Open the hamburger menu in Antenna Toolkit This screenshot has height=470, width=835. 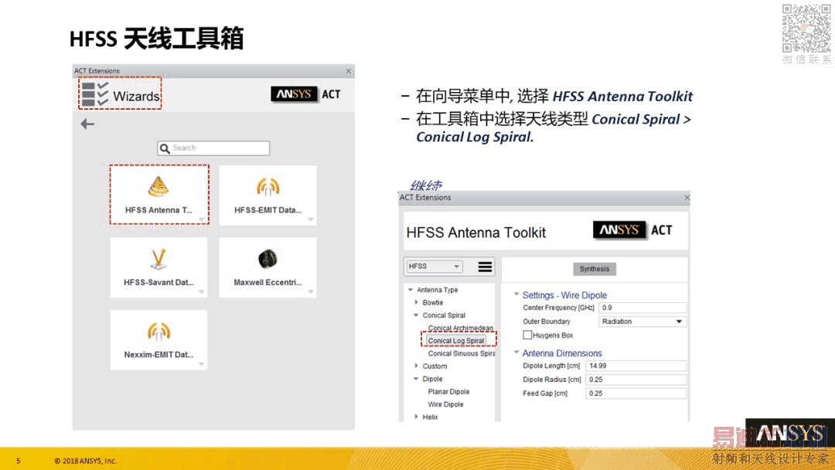click(x=485, y=267)
